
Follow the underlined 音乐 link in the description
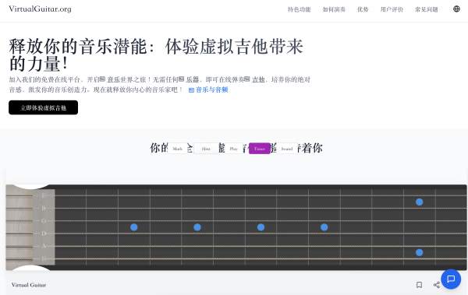(113, 79)
